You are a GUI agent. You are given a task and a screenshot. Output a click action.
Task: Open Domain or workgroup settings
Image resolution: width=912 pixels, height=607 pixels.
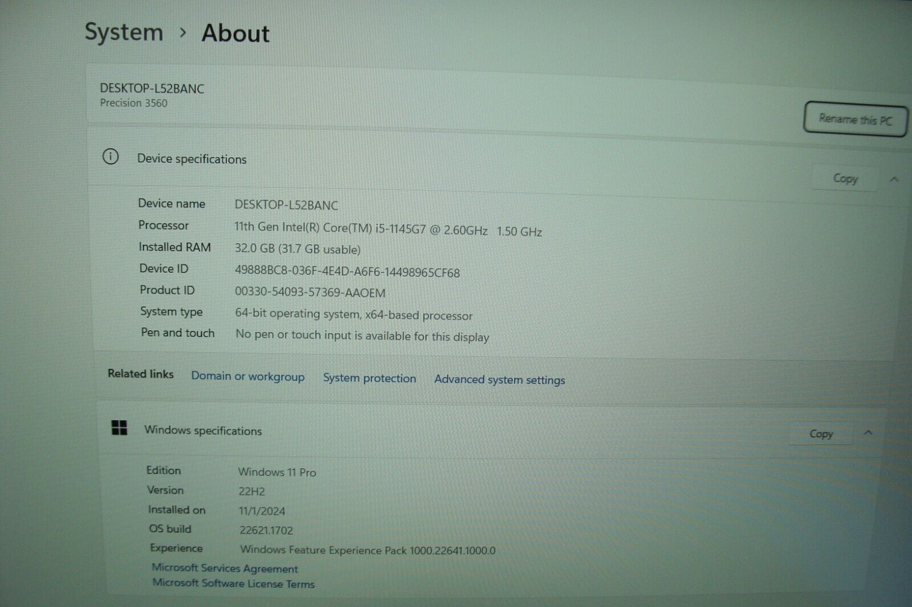[x=247, y=376]
